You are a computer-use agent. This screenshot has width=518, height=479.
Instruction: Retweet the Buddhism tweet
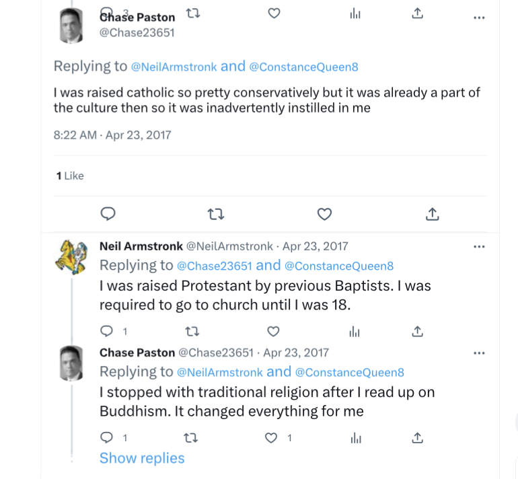[192, 438]
